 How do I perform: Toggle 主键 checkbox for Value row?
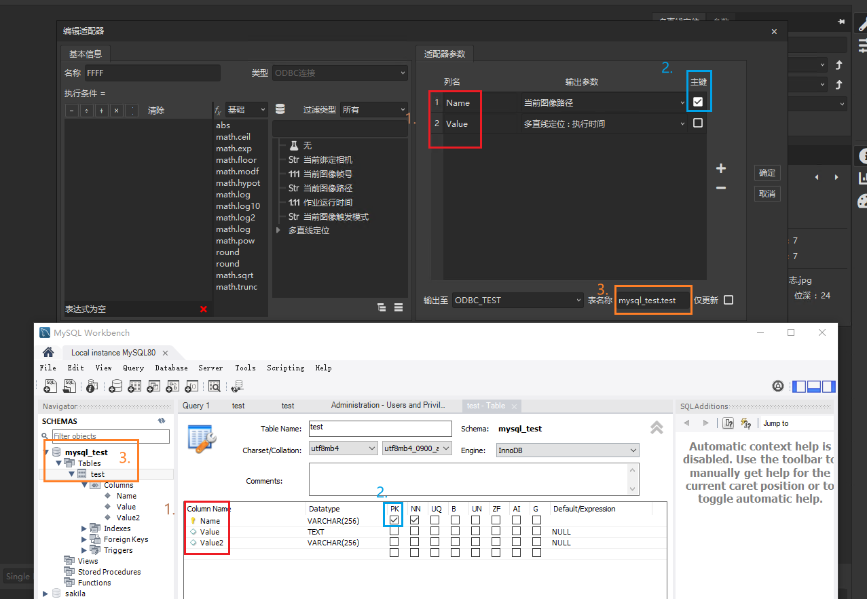click(x=698, y=123)
